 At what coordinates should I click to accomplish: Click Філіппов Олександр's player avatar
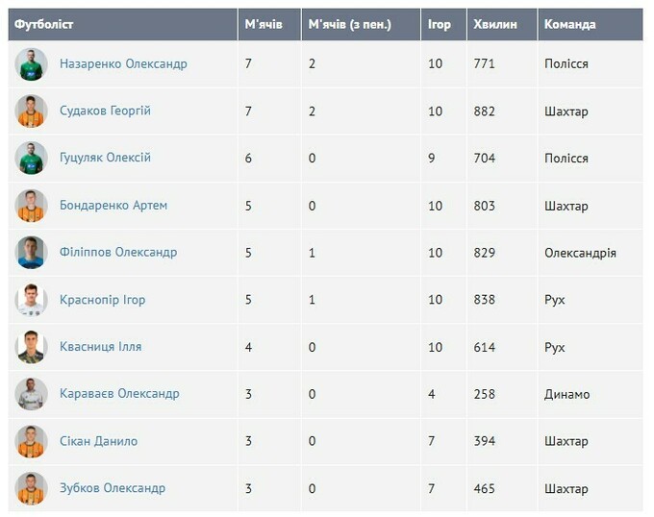coord(31,252)
